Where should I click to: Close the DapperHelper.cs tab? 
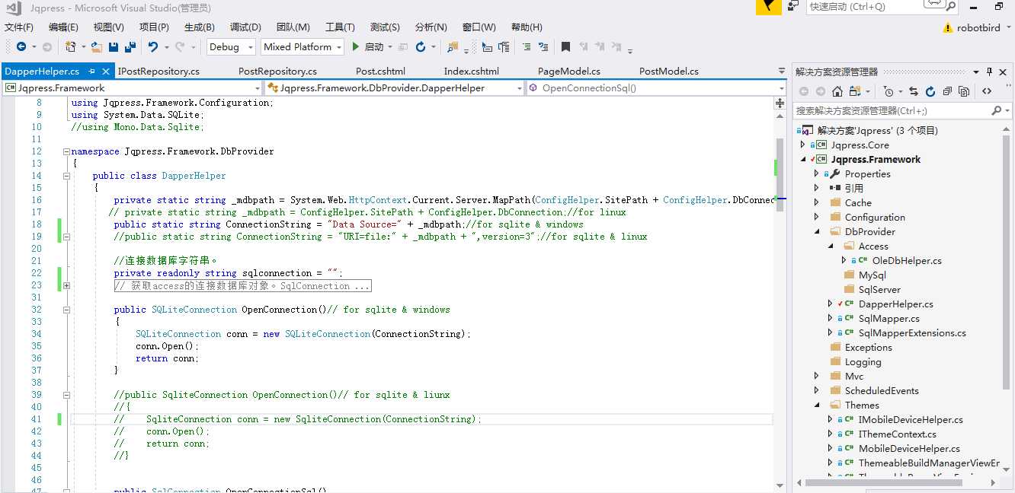point(105,71)
